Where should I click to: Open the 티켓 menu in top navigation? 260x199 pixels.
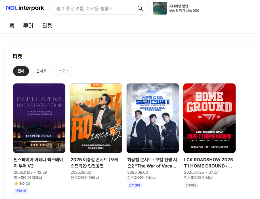point(47,26)
